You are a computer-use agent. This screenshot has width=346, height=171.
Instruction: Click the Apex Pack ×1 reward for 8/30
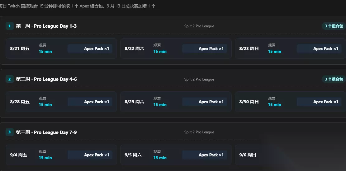point(319,102)
